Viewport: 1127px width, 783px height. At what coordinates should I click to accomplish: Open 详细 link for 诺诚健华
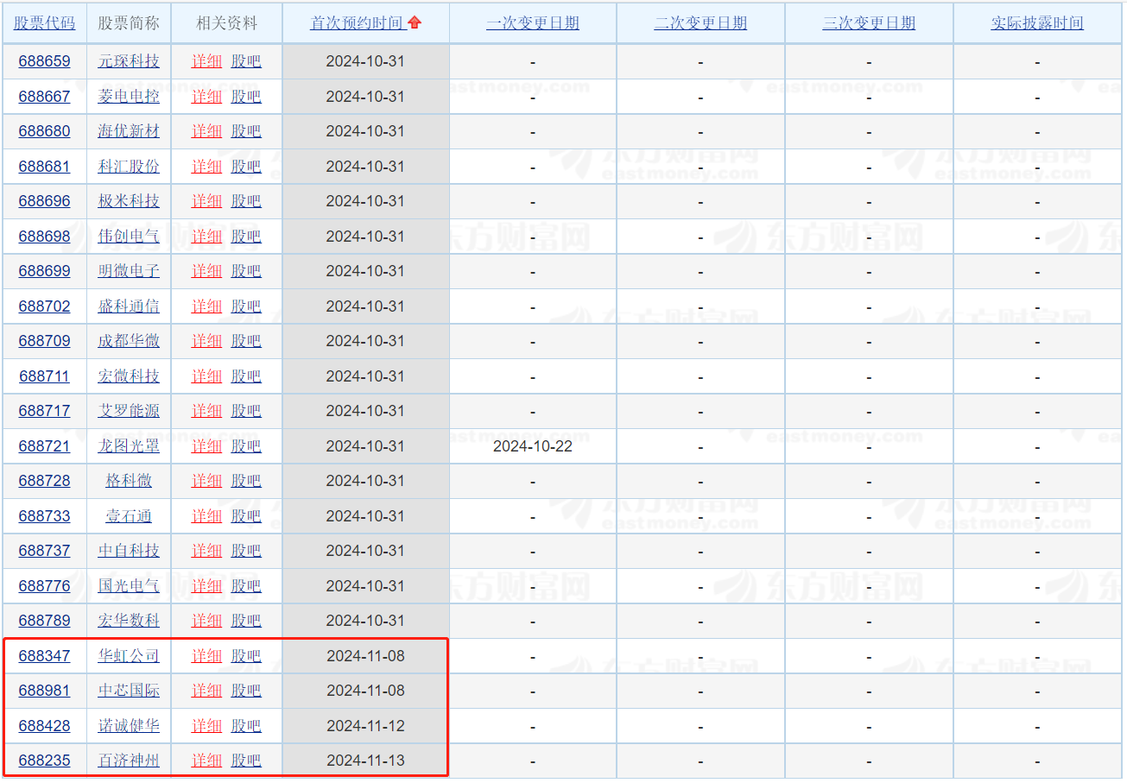[x=206, y=726]
